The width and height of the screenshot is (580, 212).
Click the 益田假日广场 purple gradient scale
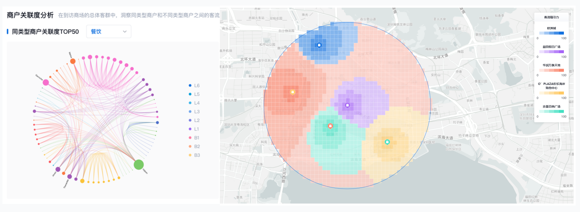point(551,52)
